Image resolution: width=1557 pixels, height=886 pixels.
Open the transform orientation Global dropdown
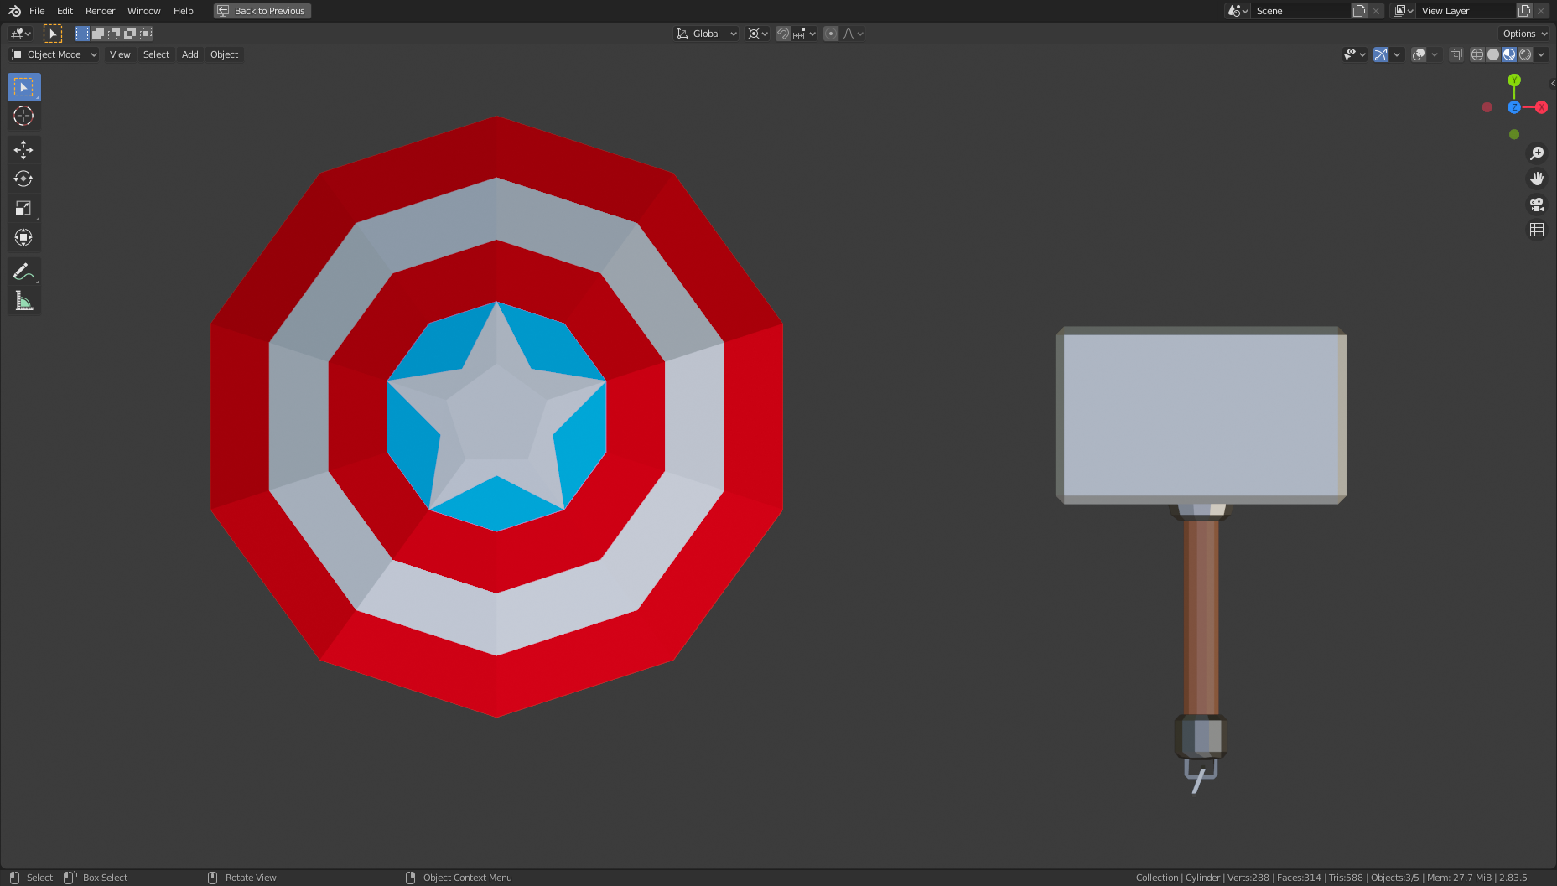[705, 34]
